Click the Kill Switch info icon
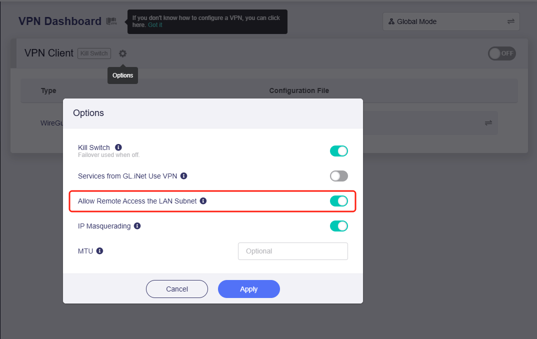This screenshot has width=537, height=339. point(118,147)
